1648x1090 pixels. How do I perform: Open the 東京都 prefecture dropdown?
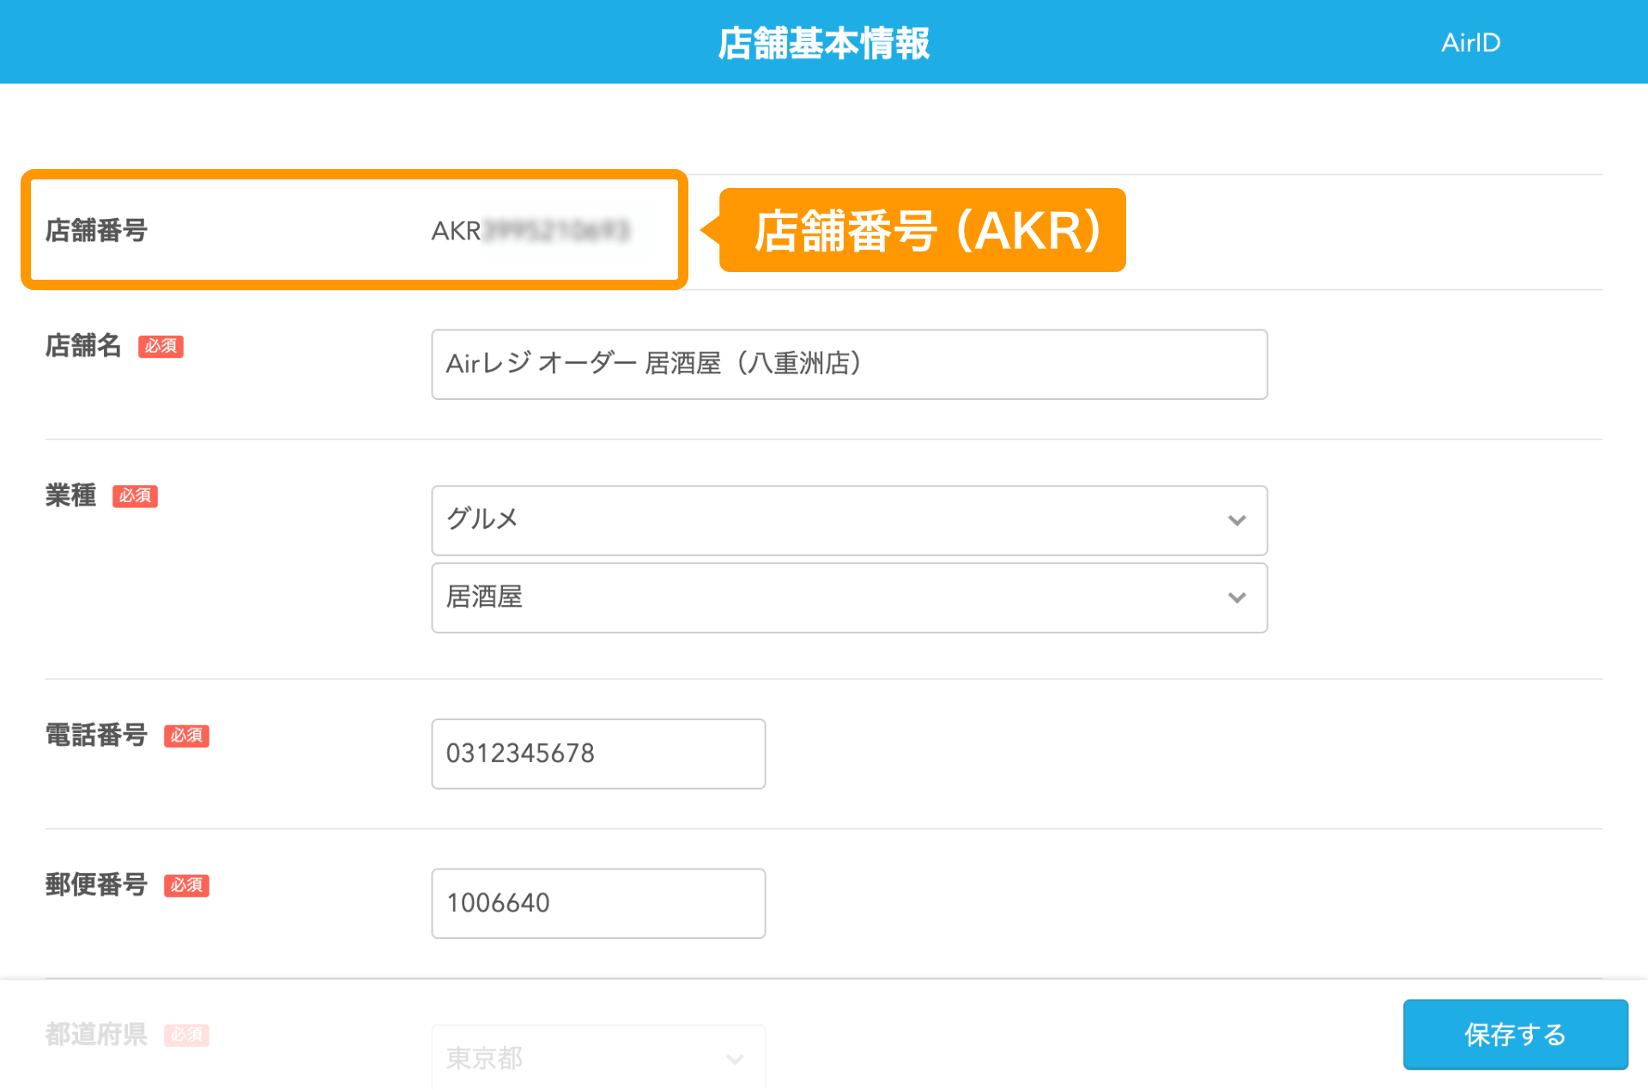pyautogui.click(x=598, y=1057)
